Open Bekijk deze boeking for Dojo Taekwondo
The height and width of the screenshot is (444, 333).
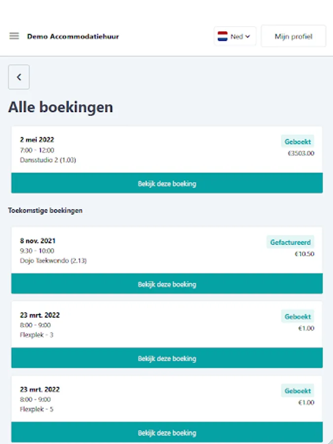coord(167,284)
